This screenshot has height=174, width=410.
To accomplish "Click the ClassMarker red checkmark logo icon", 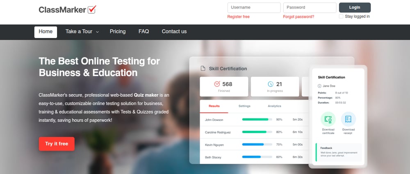I will [x=92, y=9].
